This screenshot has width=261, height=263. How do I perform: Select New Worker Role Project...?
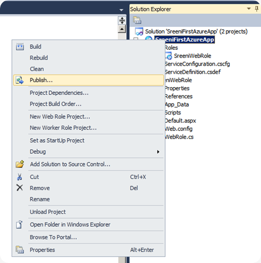pyautogui.click(x=89, y=128)
